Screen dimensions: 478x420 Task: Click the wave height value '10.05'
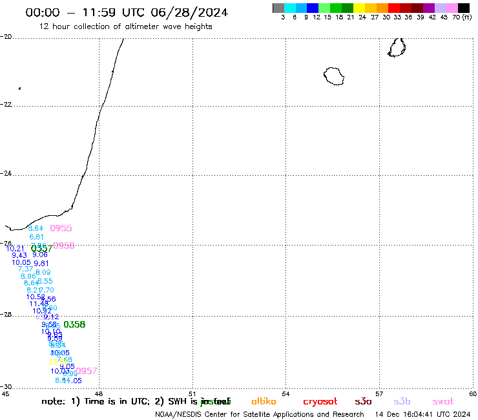pos(21,262)
